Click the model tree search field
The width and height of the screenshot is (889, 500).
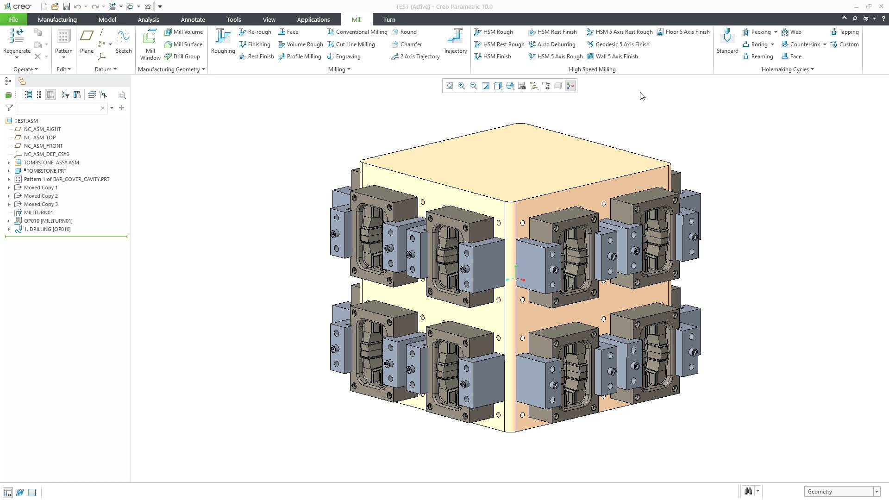click(61, 108)
